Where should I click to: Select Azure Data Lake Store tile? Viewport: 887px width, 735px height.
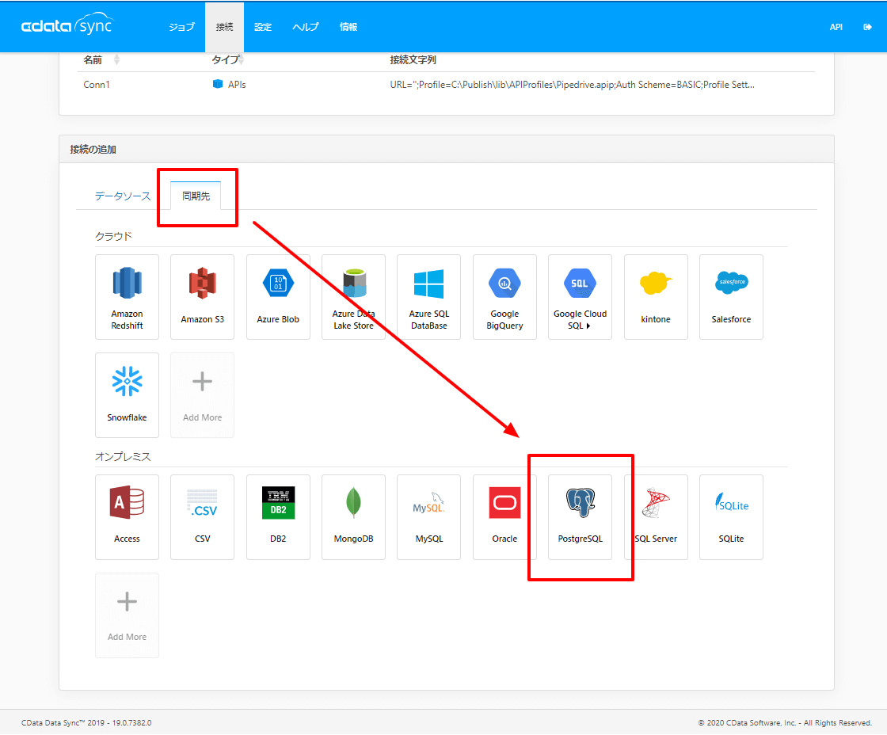[353, 297]
